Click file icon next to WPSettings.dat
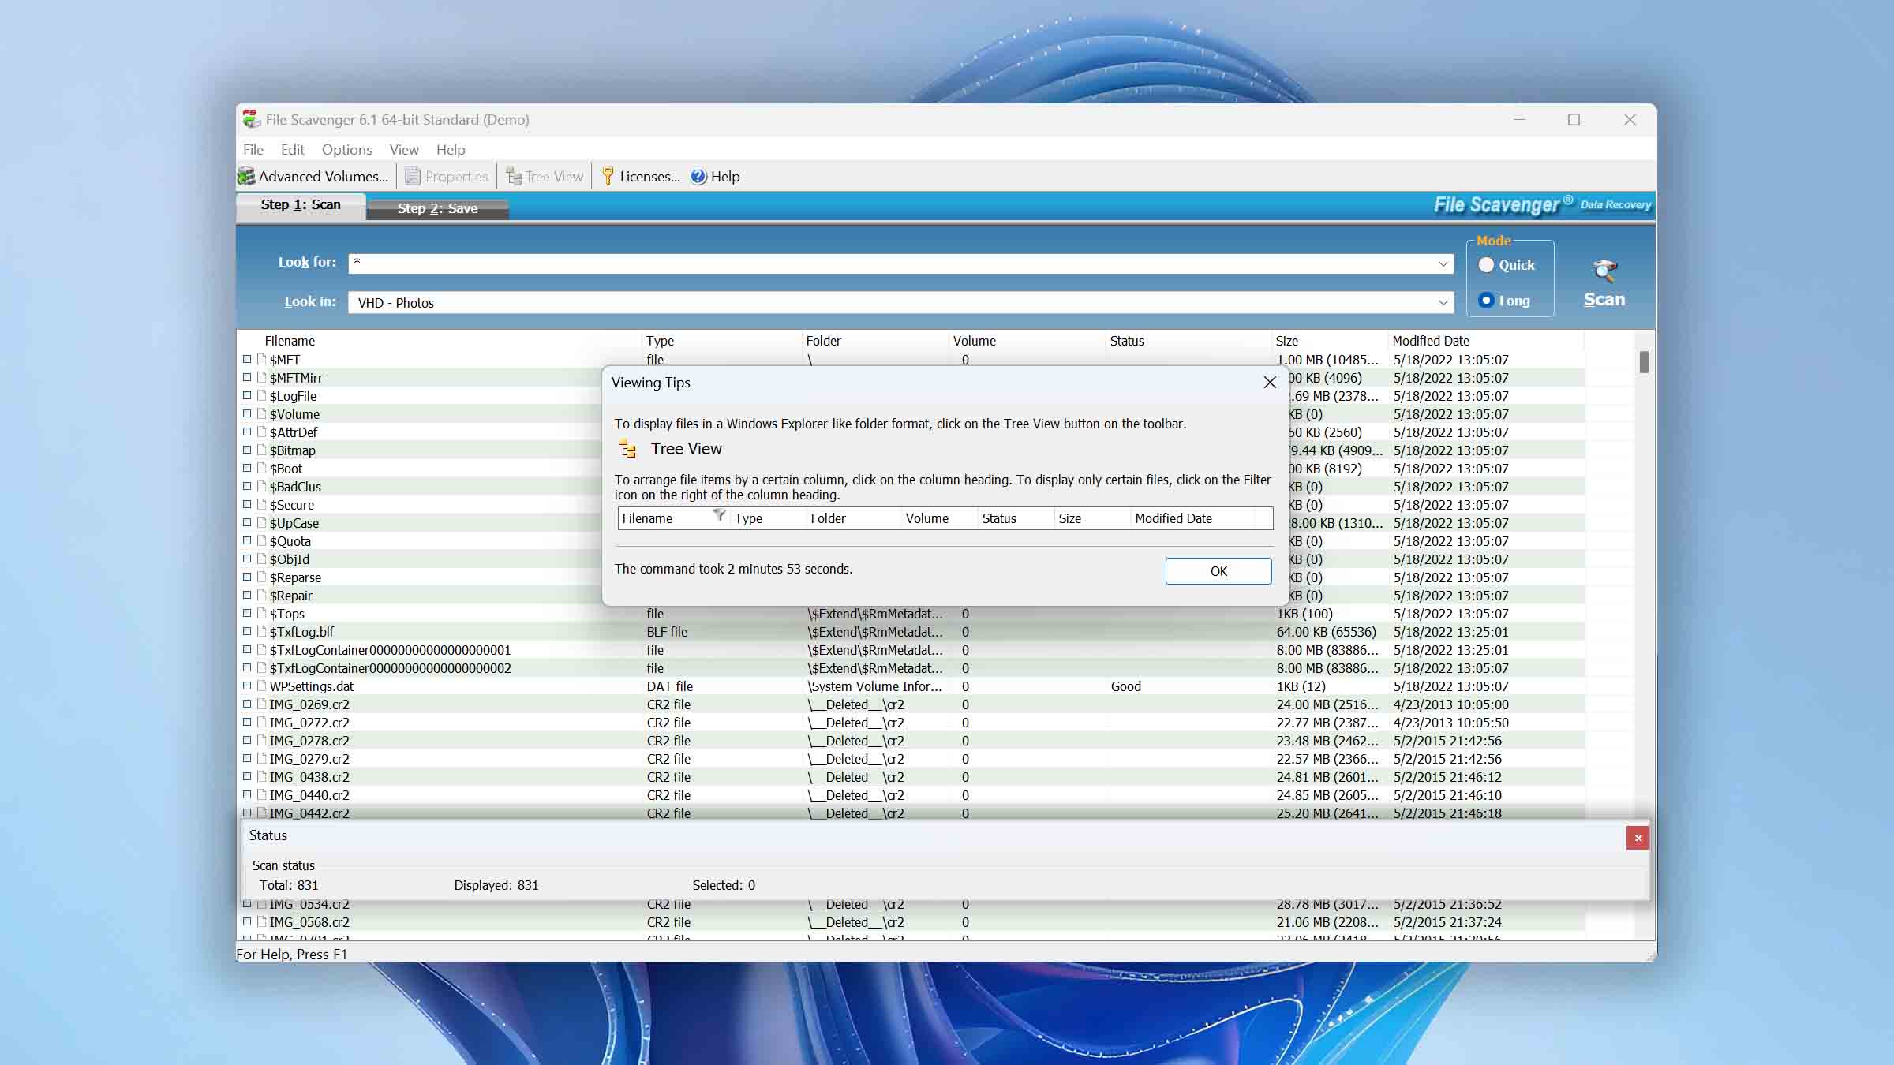Screen dimensions: 1894x1065 point(261,686)
